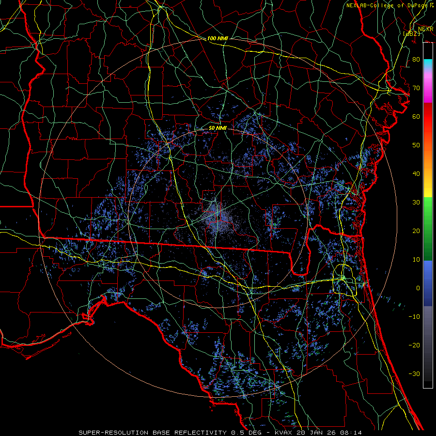The image size is (436, 436).
Task: Click the 30 value on dBZ scale
Action: pyautogui.click(x=416, y=202)
